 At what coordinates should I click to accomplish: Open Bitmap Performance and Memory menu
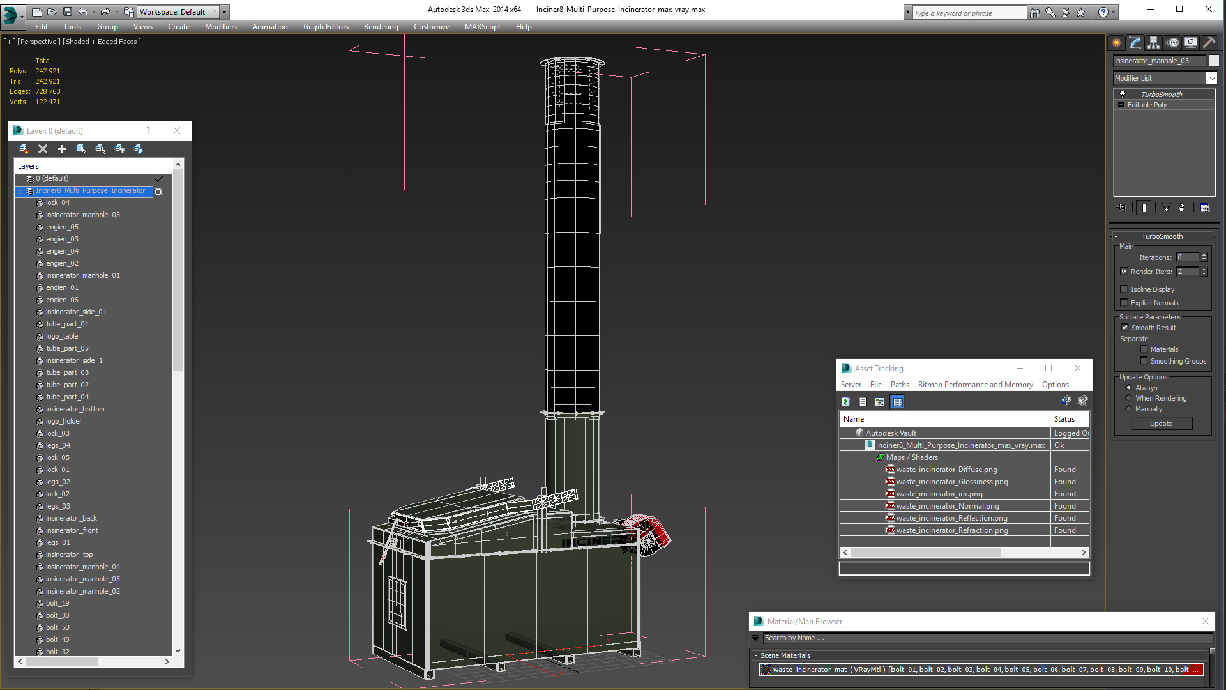975,385
